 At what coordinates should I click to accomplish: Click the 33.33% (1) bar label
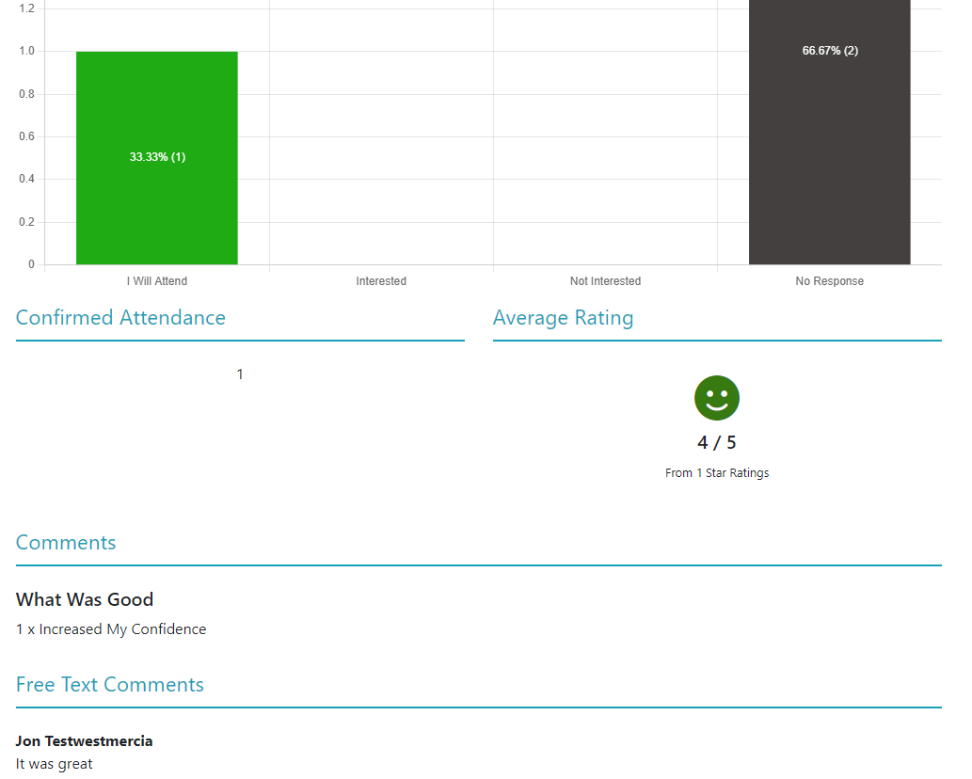coord(157,157)
